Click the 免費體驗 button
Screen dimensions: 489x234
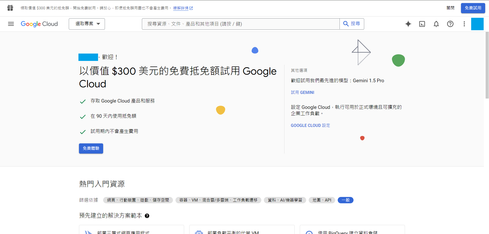(x=91, y=148)
